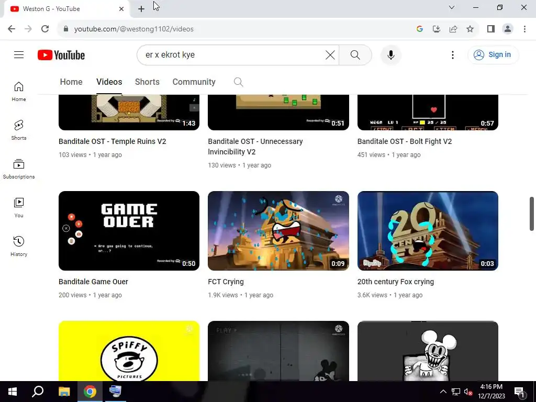536x402 pixels.
Task: Bookmark this page with the star
Action: click(470, 29)
